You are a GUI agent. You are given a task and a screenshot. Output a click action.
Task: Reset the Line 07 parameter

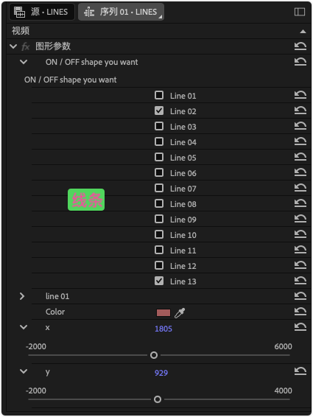[x=300, y=188]
